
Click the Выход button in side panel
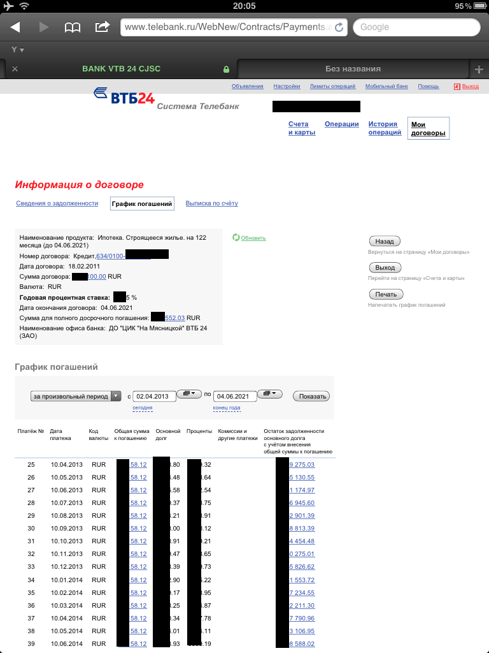coord(385,267)
